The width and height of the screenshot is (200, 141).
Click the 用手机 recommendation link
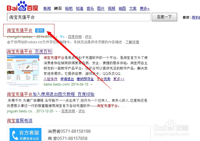[196, 18]
